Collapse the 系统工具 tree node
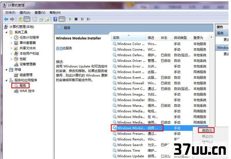The width and height of the screenshot is (231, 159). point(6,32)
